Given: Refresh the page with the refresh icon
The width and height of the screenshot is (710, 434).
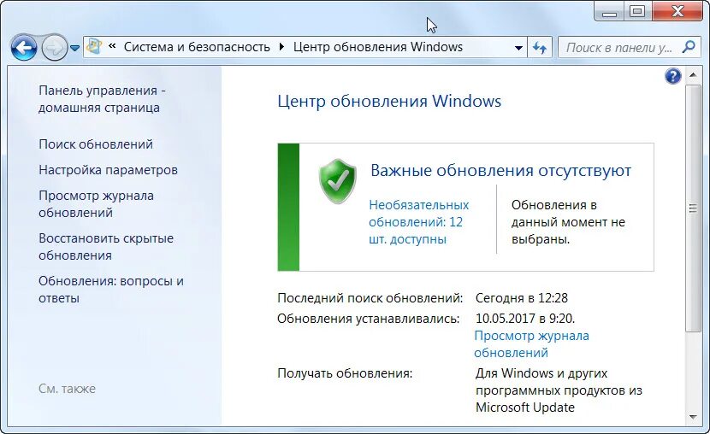Looking at the screenshot, I should [x=540, y=48].
